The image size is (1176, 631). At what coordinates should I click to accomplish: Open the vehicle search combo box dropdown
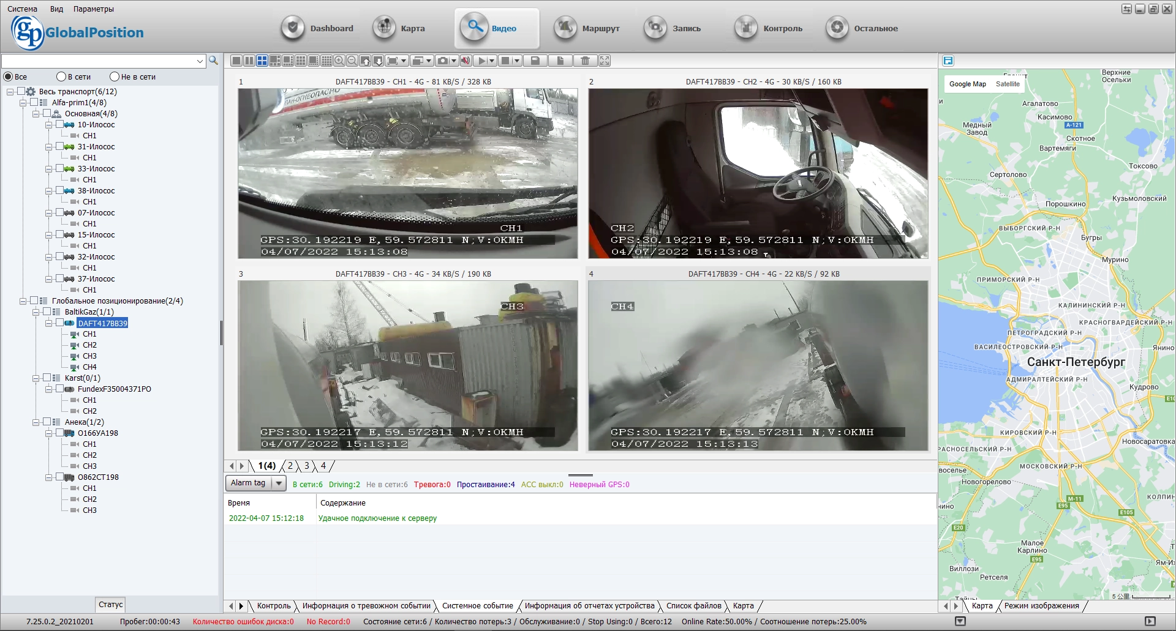click(200, 61)
